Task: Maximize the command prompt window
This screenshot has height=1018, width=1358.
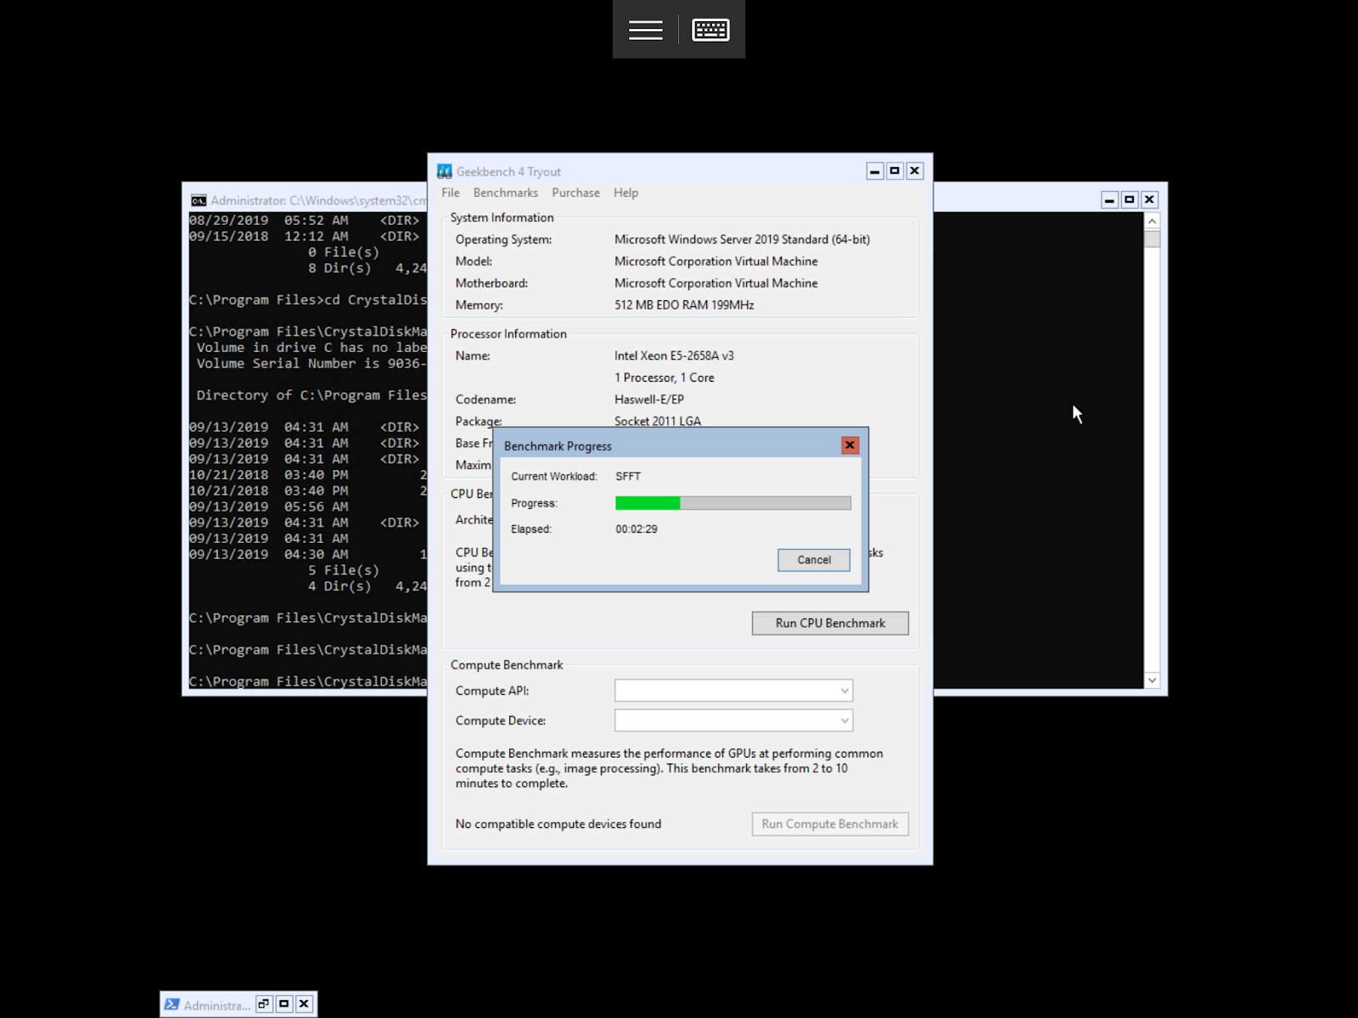Action: [1130, 200]
